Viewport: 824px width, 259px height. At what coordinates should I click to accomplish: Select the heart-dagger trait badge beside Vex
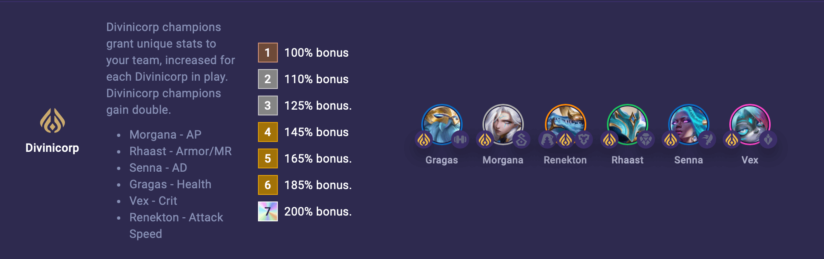tap(769, 140)
